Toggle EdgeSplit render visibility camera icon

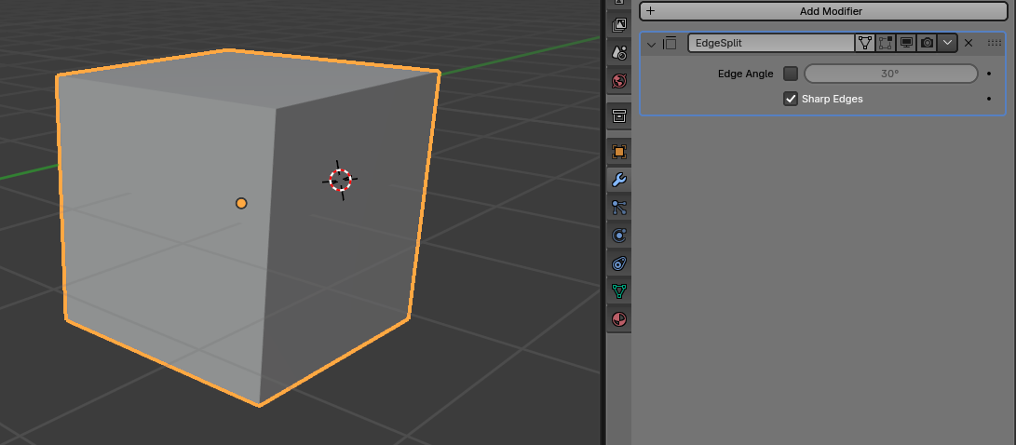[x=927, y=43]
